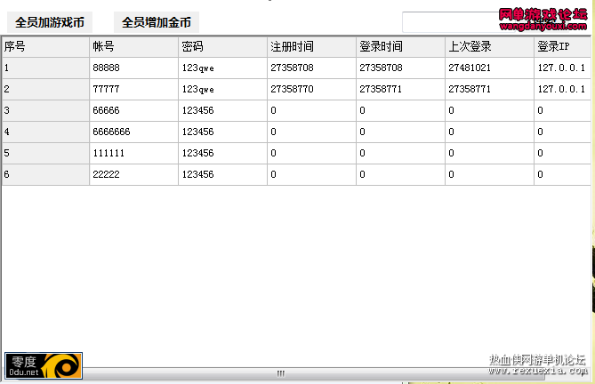Select login time 27358771 of account 77777
Viewport: 595px width, 384px height.
point(400,90)
